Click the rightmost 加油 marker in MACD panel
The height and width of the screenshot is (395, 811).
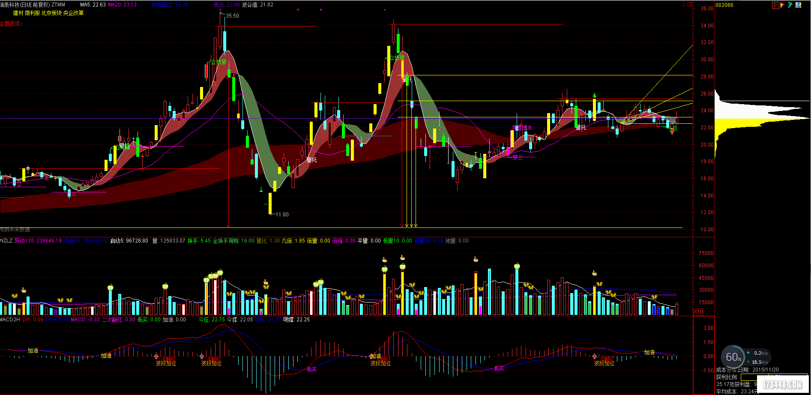[x=649, y=352]
